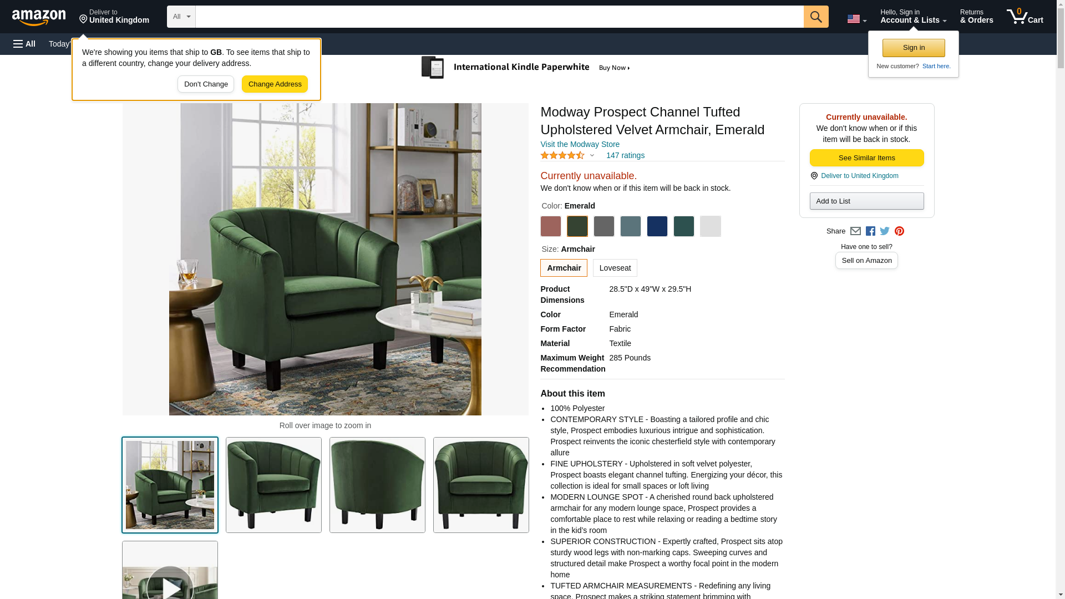Choose the navy blue color swatch

click(657, 226)
